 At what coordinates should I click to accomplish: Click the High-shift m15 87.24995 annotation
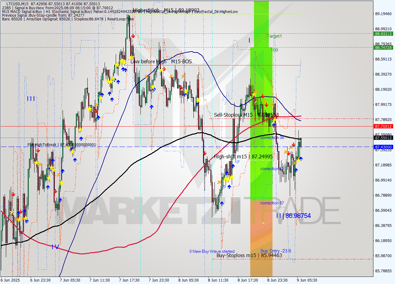pos(243,157)
